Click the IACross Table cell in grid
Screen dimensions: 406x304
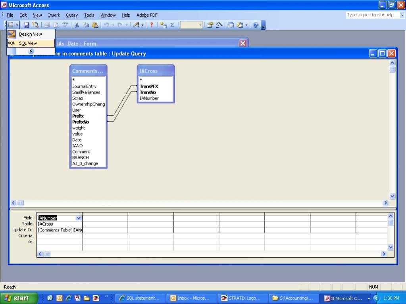click(x=60, y=224)
